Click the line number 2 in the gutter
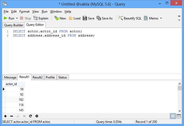This screenshot has width=184, height=126. (x=8, y=35)
